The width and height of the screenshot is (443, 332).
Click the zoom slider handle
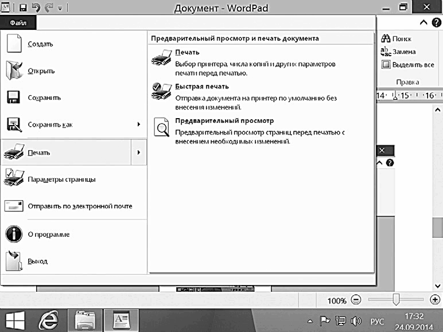point(396,299)
